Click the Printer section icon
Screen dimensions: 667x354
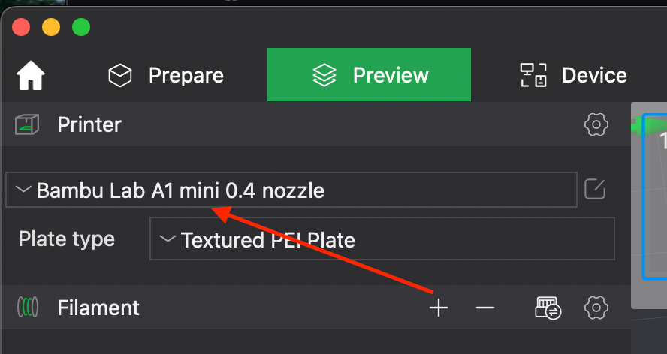(x=27, y=124)
